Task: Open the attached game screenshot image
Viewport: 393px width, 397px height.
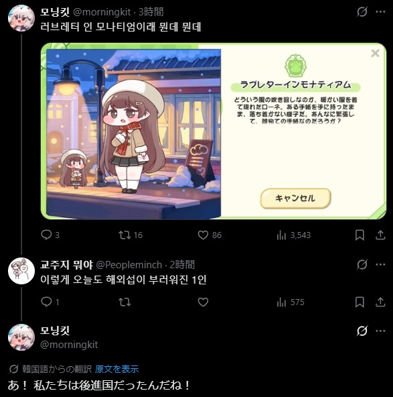Action: coord(214,131)
